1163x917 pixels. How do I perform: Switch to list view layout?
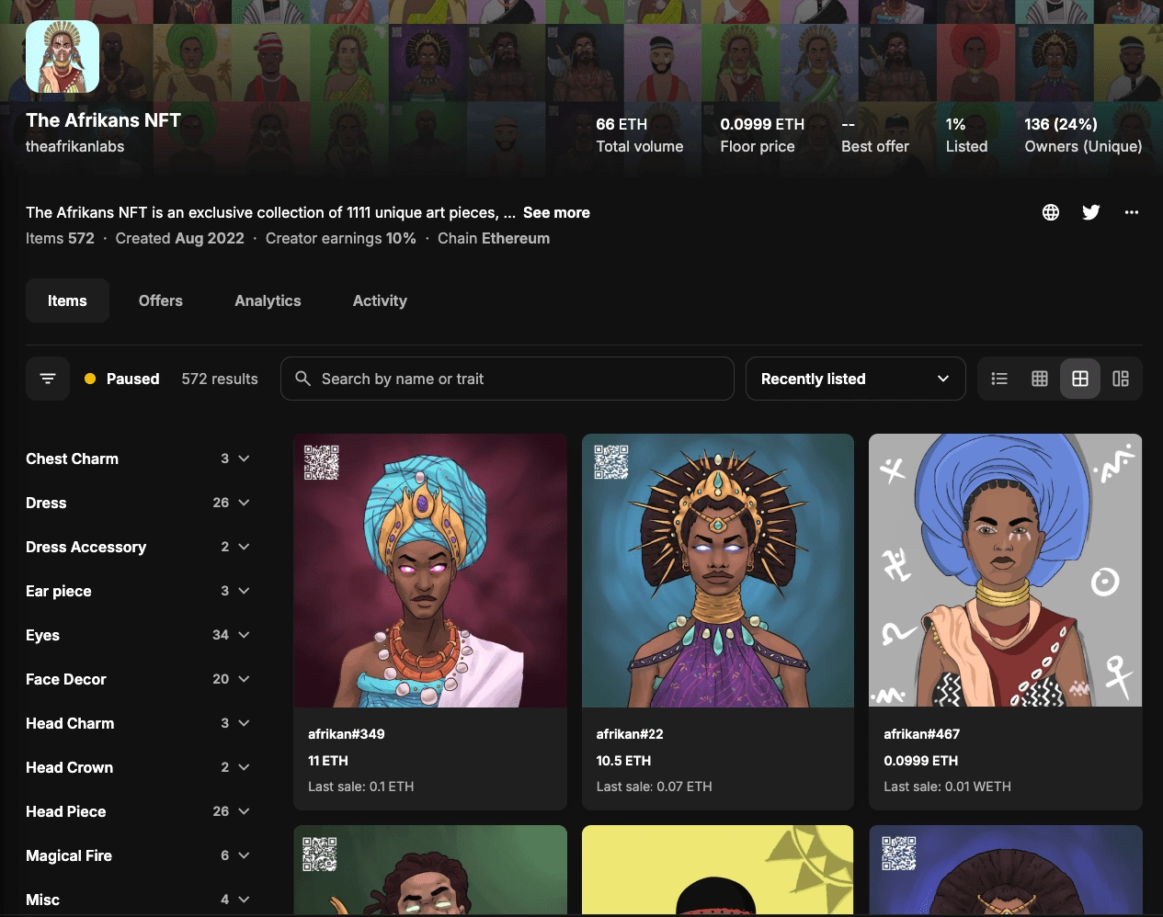(999, 379)
